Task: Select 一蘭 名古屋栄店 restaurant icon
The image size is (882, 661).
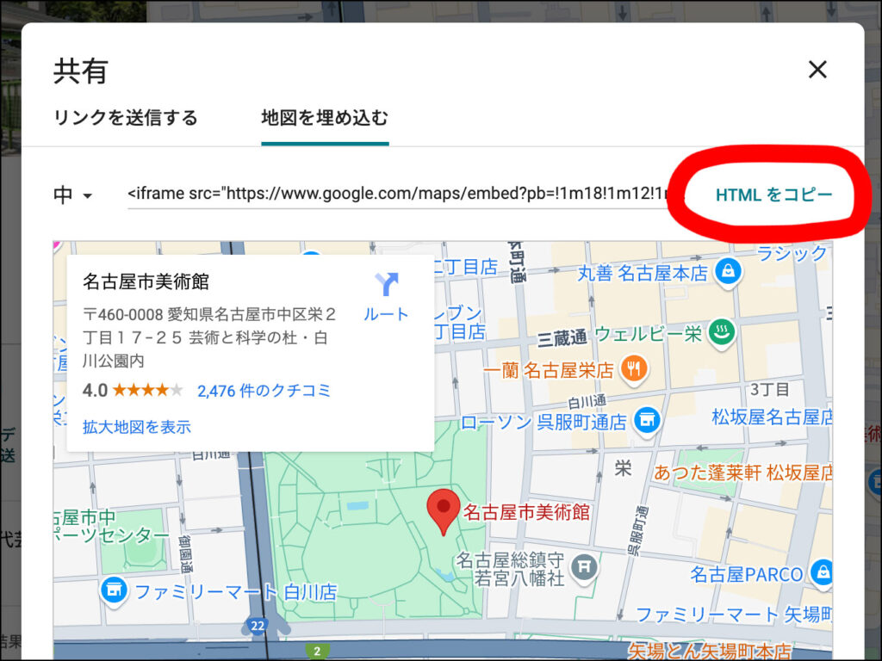Action: 634,368
